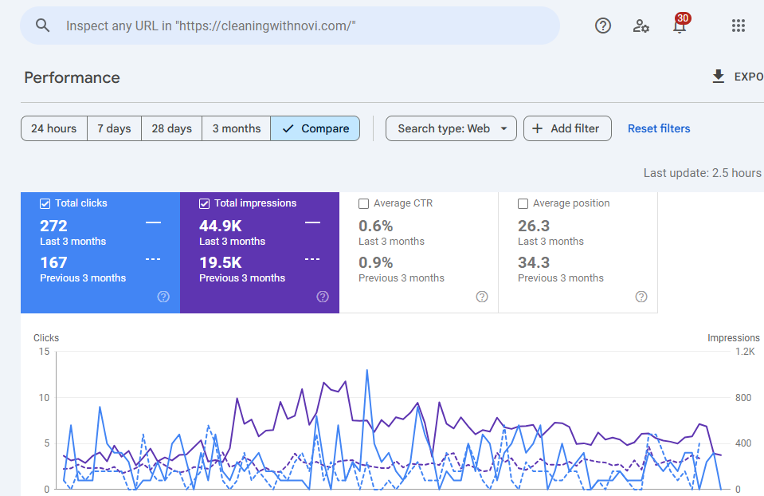
Task: Uncheck the Total impressions checkbox
Action: tap(205, 203)
